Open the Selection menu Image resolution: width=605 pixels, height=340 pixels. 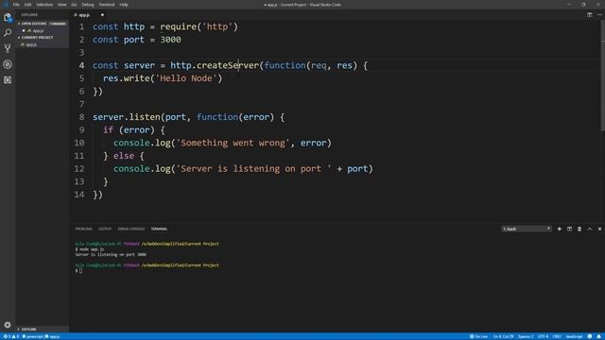44,5
